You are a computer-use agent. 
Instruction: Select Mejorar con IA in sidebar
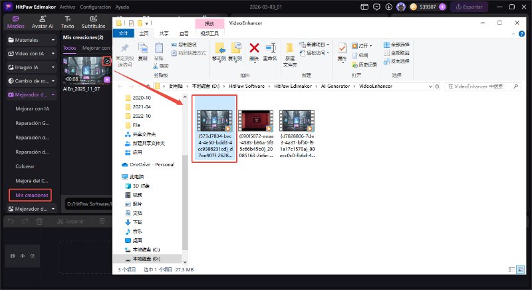[32, 109]
